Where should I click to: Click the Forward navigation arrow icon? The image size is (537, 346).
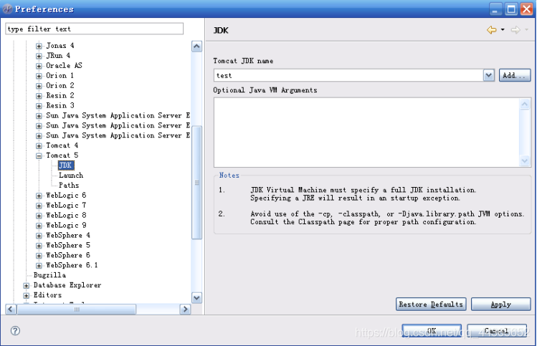coord(515,30)
